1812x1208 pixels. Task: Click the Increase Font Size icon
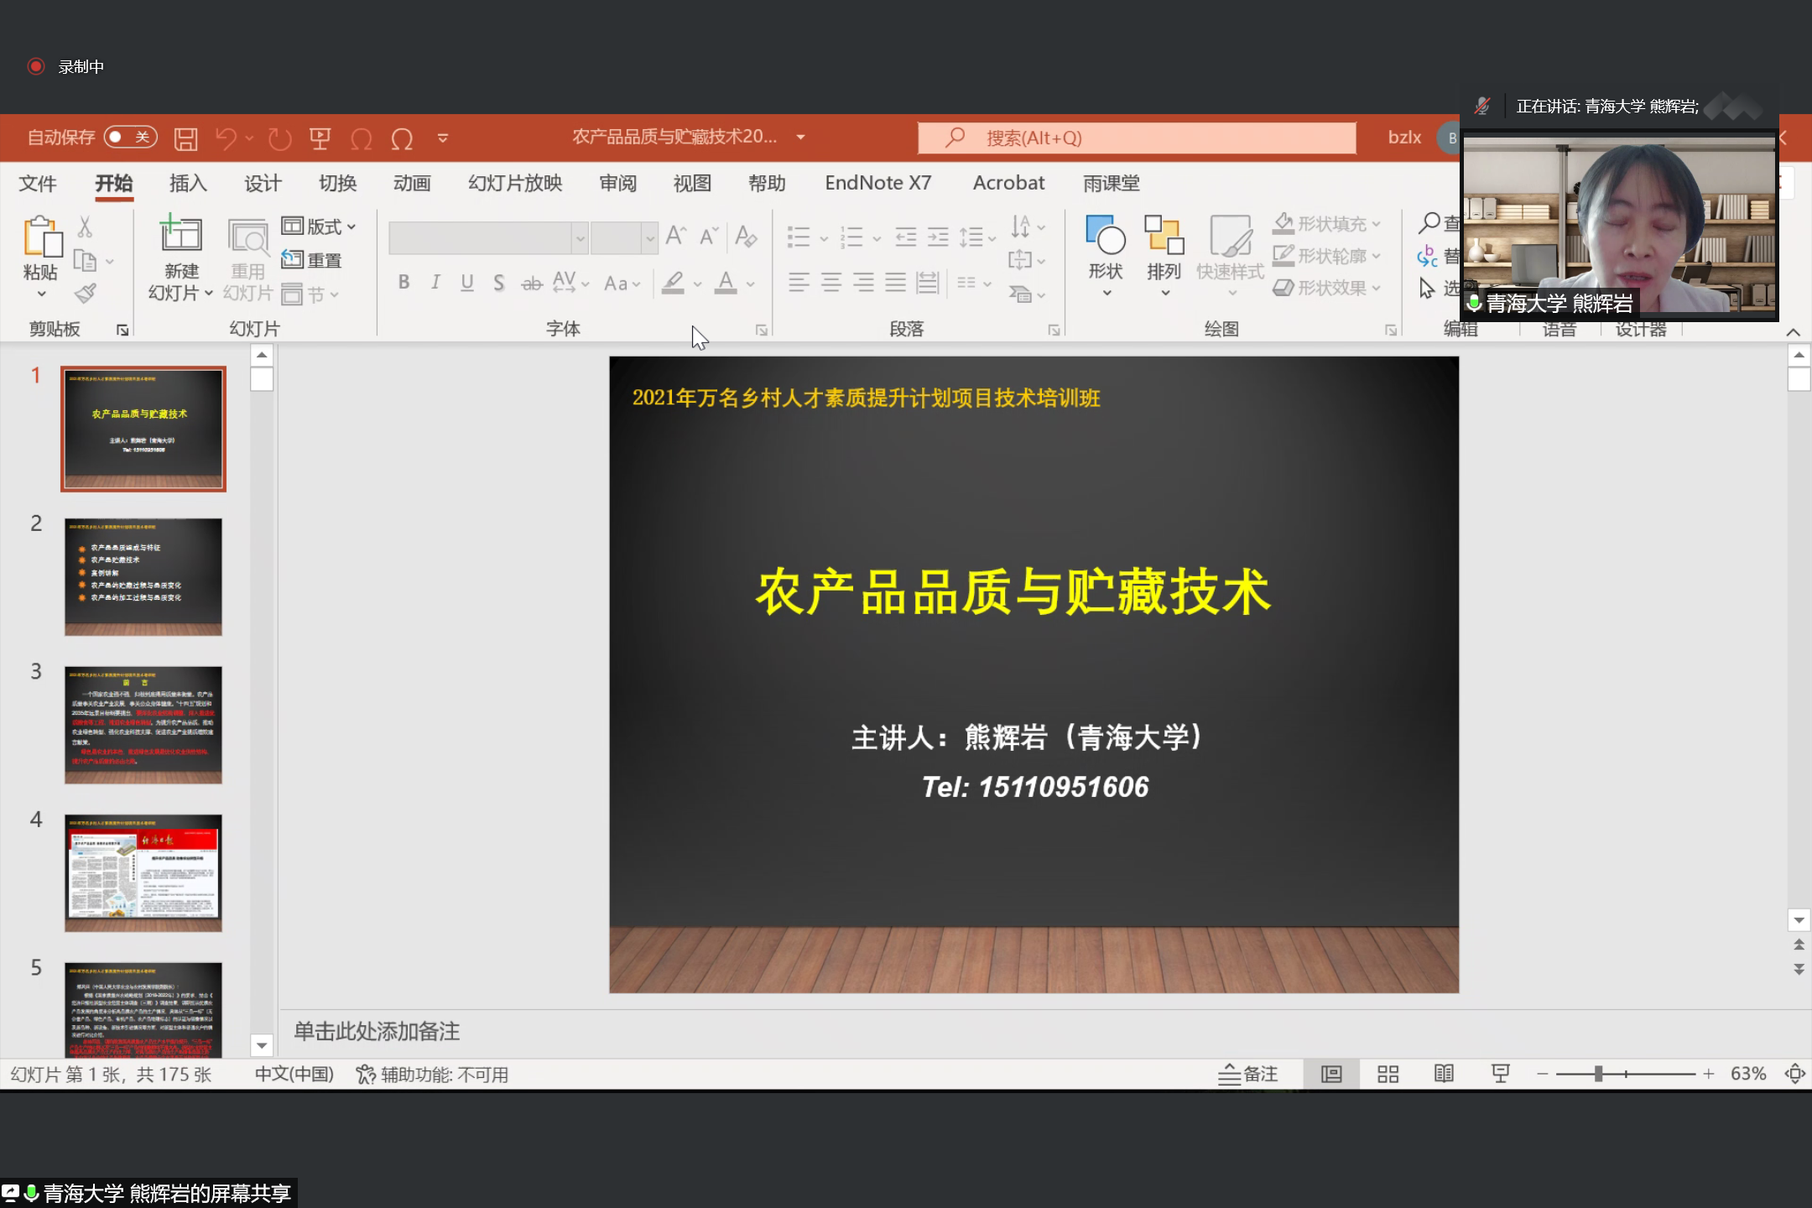coord(676,237)
